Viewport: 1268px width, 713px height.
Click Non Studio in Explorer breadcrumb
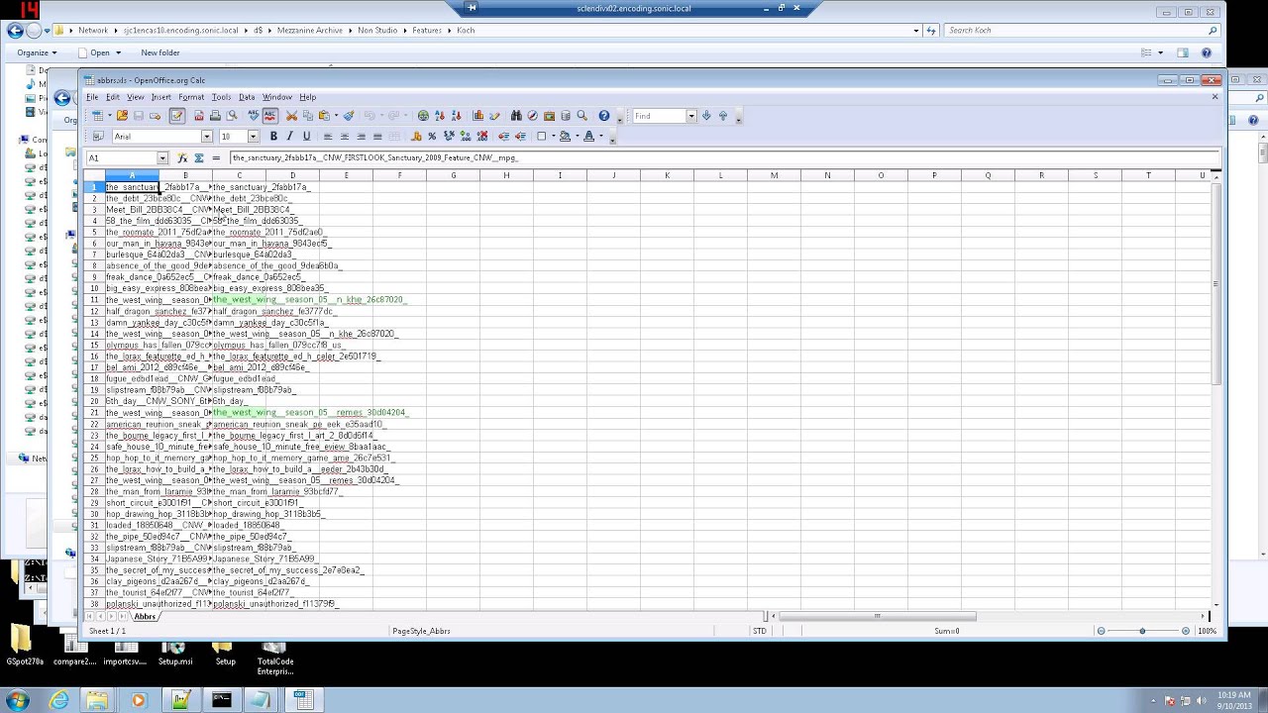[377, 31]
